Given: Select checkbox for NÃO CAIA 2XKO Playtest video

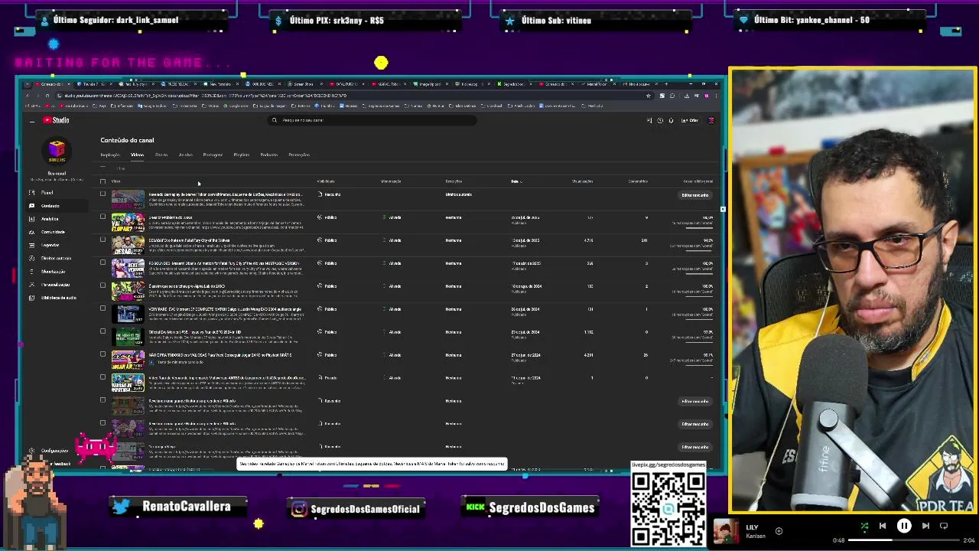Looking at the screenshot, I should coord(102,354).
